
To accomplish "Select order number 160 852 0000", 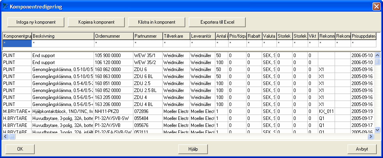I will point(113,91).
